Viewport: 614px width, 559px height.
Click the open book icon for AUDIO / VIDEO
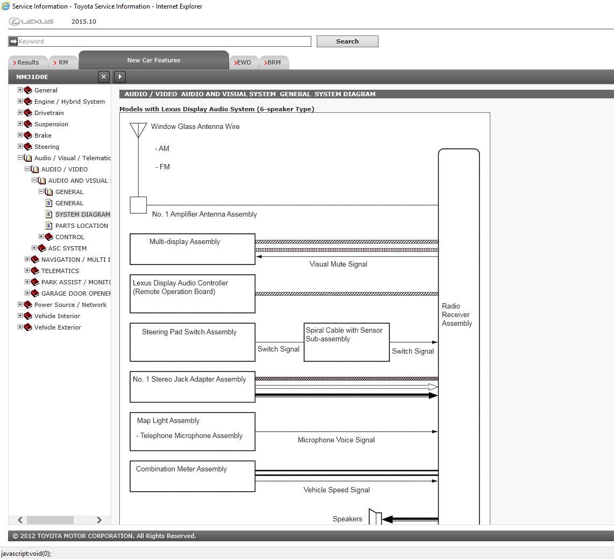[x=35, y=169]
